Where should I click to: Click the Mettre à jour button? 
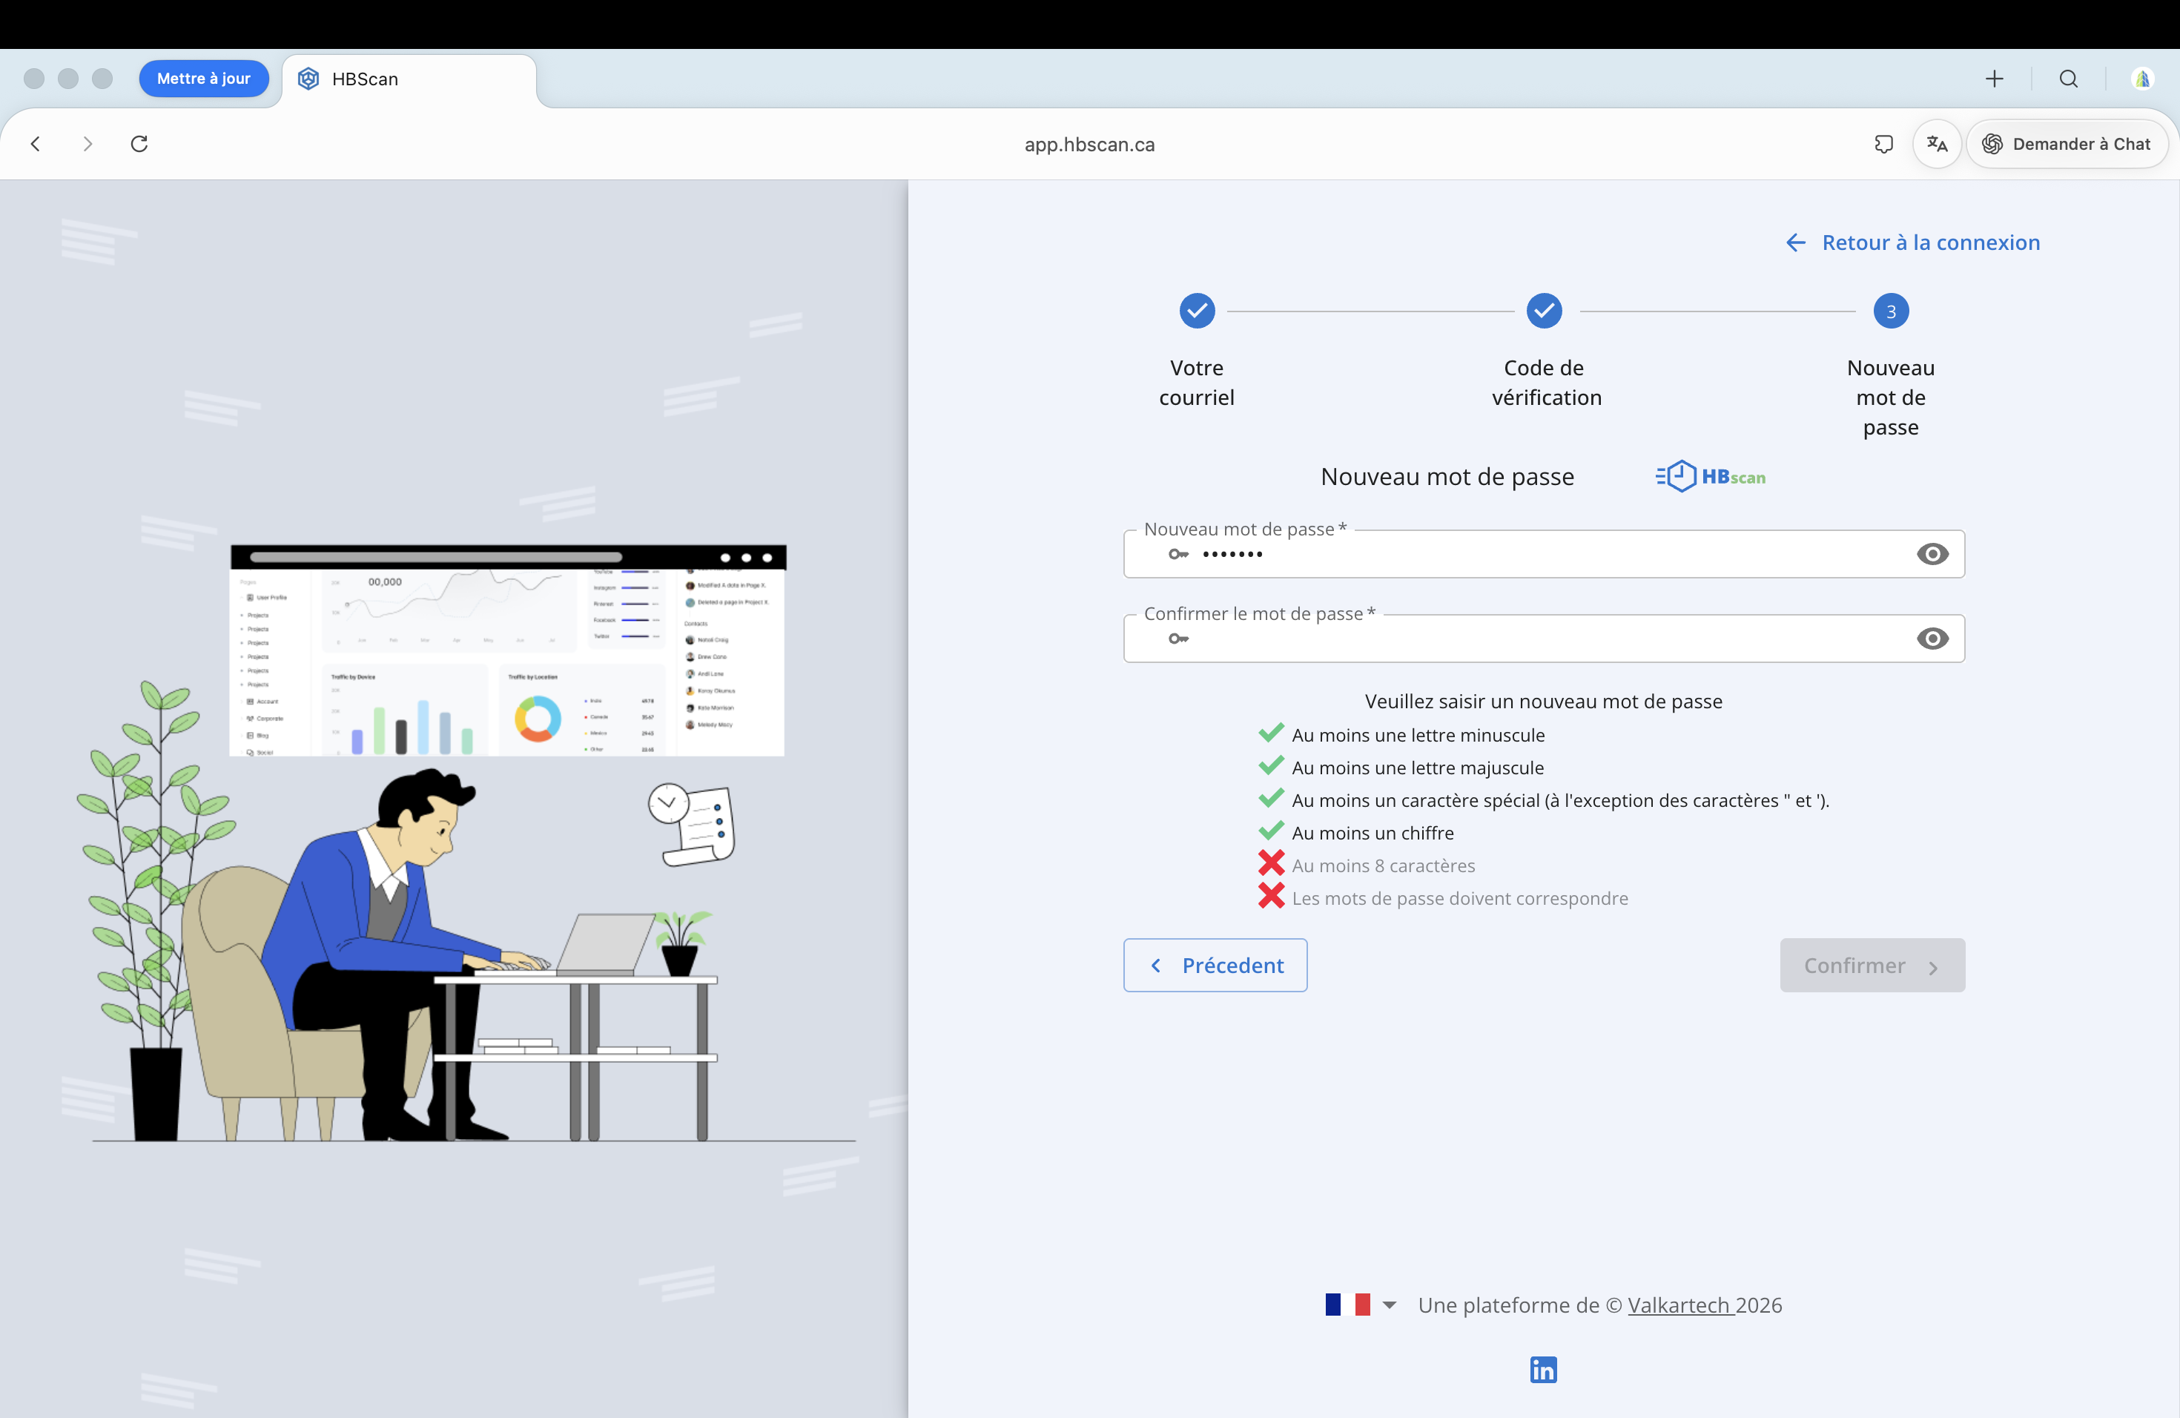click(203, 79)
